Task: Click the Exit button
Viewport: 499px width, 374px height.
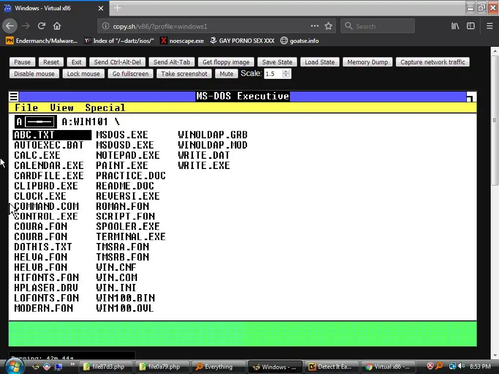Action: click(x=77, y=62)
